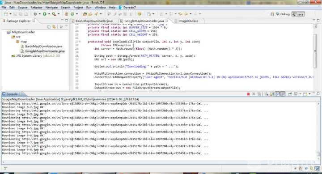Viewport: 322px width, 174px height.
Task: Switch to ImageIO.class editor tab
Action: pyautogui.click(x=188, y=21)
